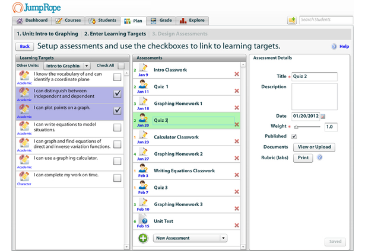This screenshot has width=365, height=251.
Task: Click the Weight value field 1.0
Action: (331, 127)
